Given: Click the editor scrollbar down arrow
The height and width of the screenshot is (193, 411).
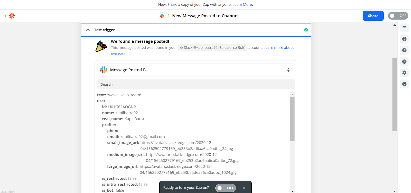Looking at the screenshot, I should pyautogui.click(x=395, y=191).
